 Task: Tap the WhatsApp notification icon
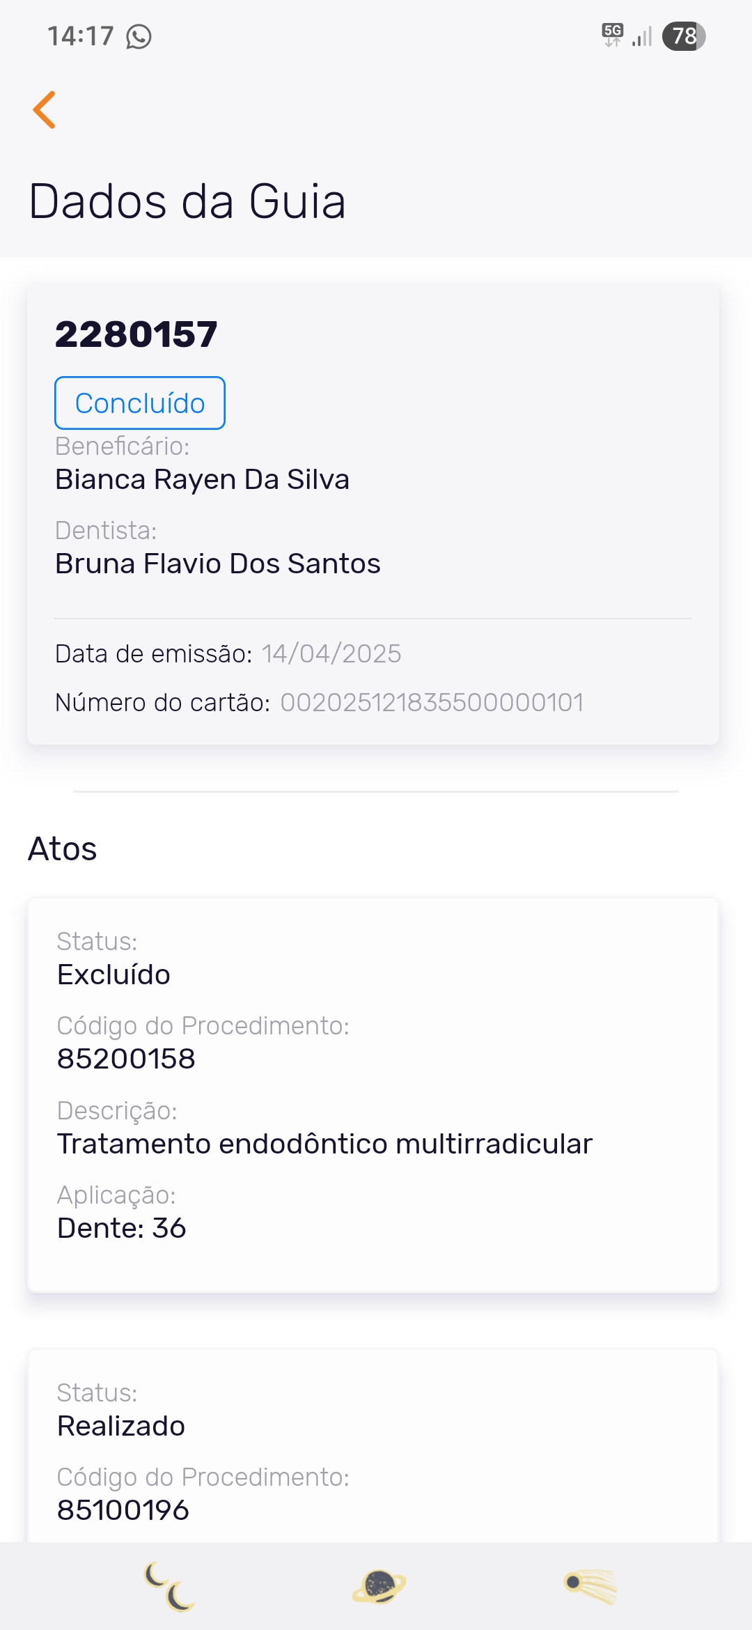coord(139,36)
